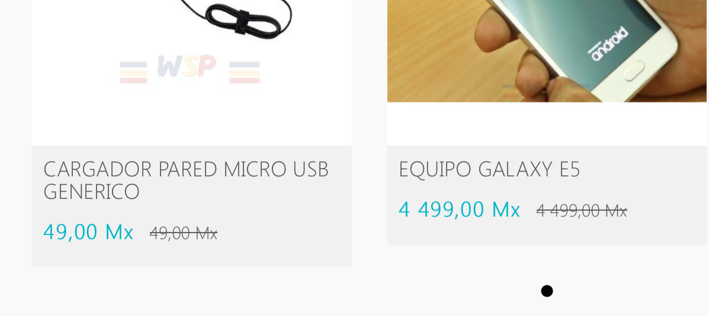Viewport: 709px width, 316px height.
Task: Open the Galaxy E5 product photo
Action: point(547,50)
